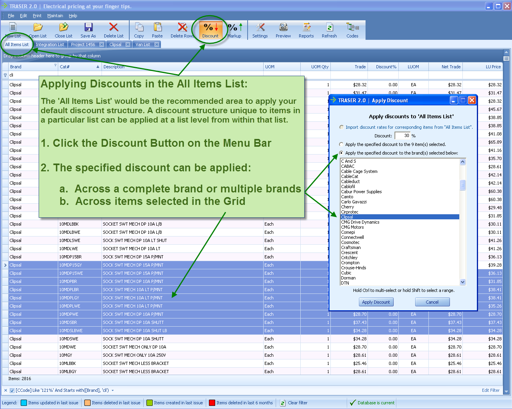Open the File menu
This screenshot has height=409, width=512.
[x=11, y=16]
